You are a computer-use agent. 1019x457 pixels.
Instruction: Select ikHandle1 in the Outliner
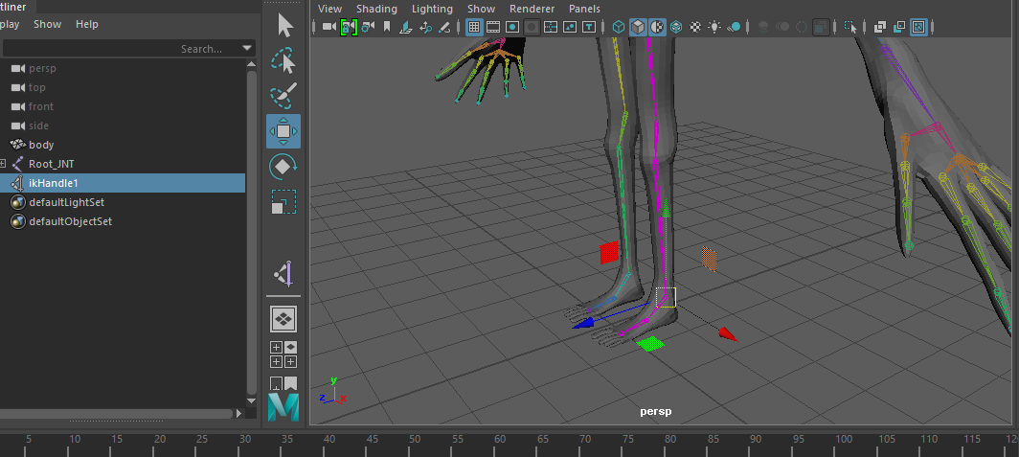123,183
